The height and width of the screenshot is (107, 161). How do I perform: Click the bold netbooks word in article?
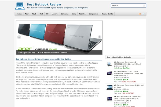pyautogui.click(x=94, y=63)
